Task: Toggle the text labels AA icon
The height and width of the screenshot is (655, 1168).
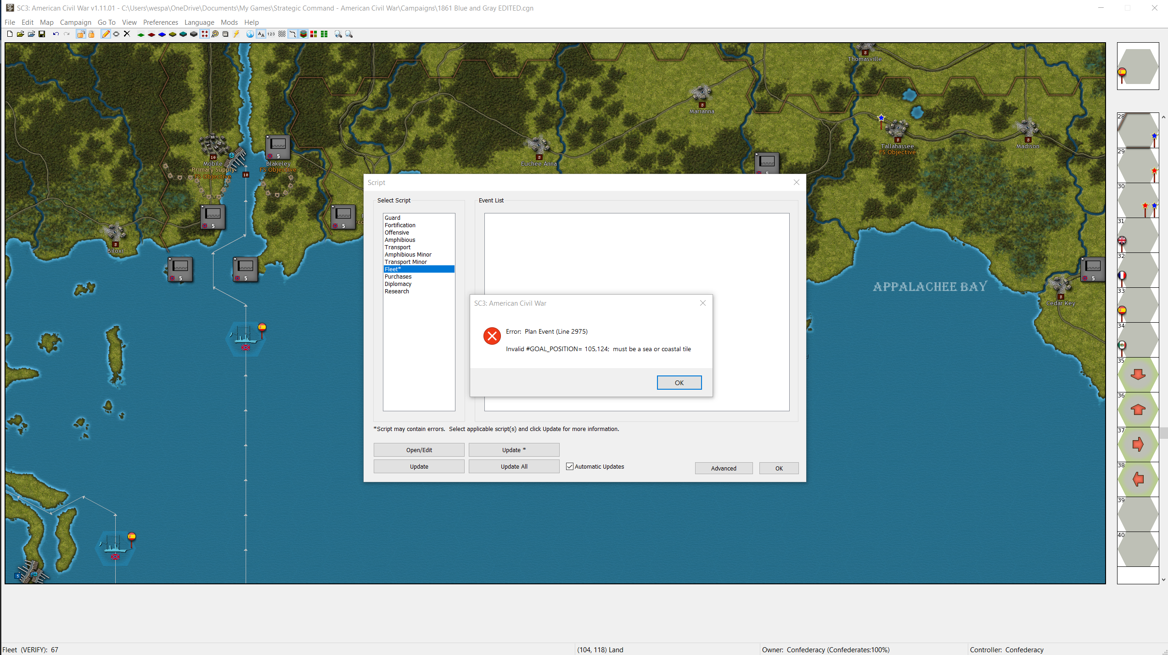Action: [x=261, y=34]
